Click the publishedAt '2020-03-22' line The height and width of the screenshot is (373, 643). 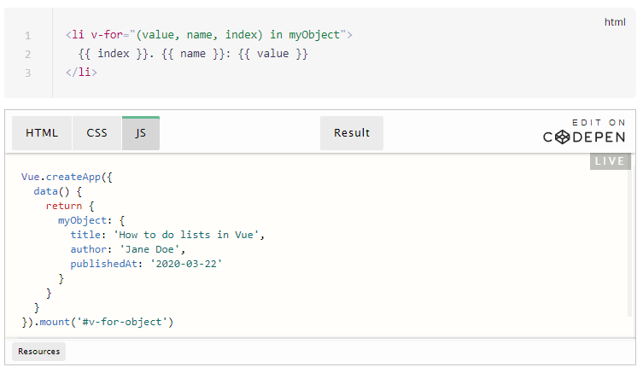coord(146,264)
